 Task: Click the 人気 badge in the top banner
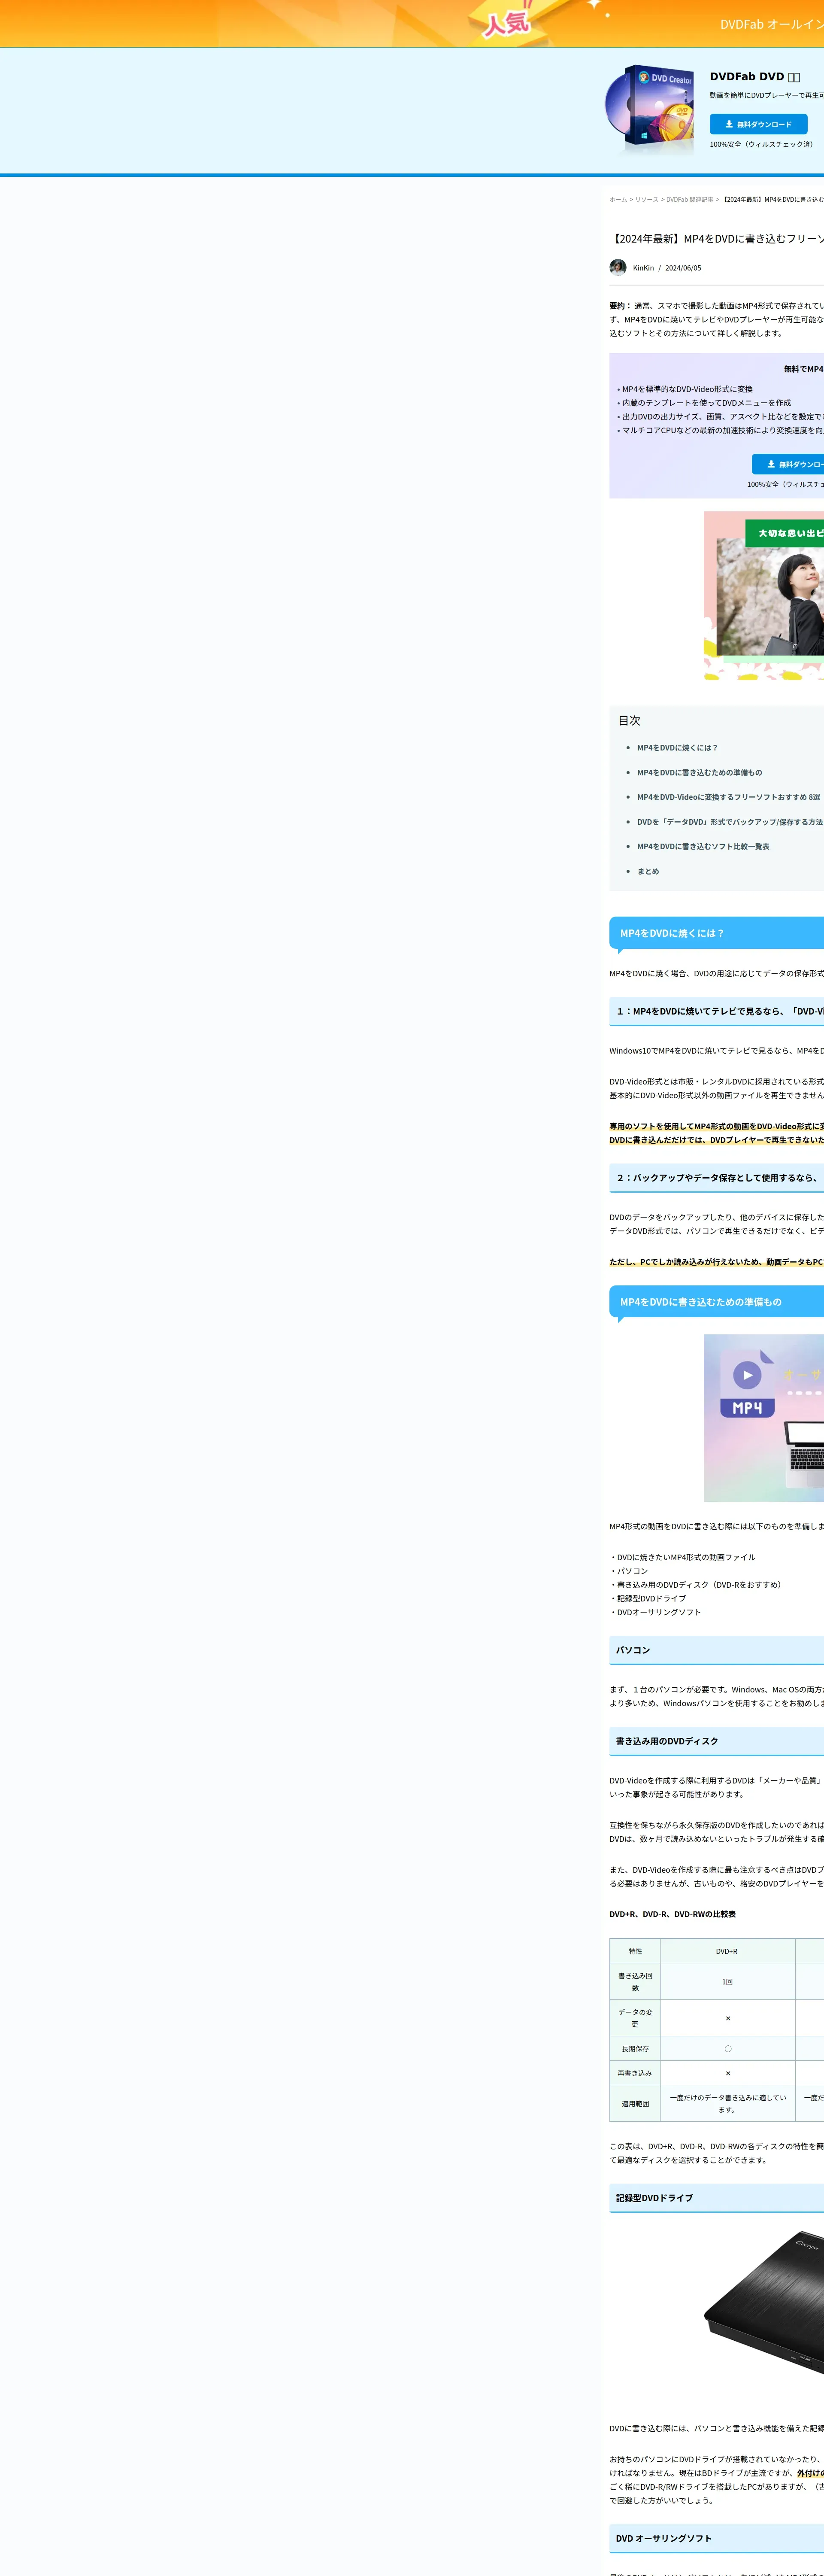point(507,22)
